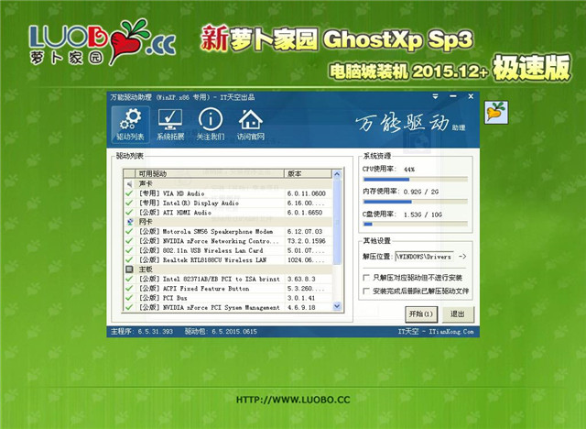This screenshot has height=429, width=586.
Task: Click the driver list scroll up arrow
Action: 337,174
